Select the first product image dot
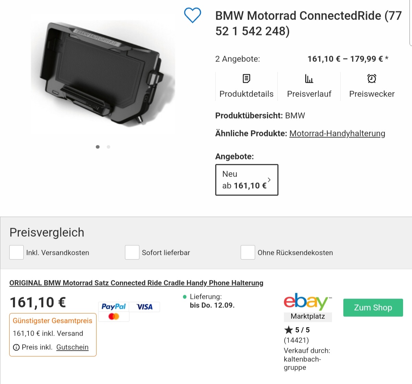Screen dimensions: 412x384 pos(98,147)
